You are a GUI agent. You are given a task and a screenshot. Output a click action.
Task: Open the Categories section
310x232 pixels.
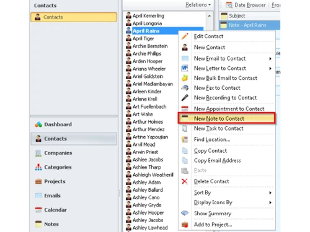74,167
